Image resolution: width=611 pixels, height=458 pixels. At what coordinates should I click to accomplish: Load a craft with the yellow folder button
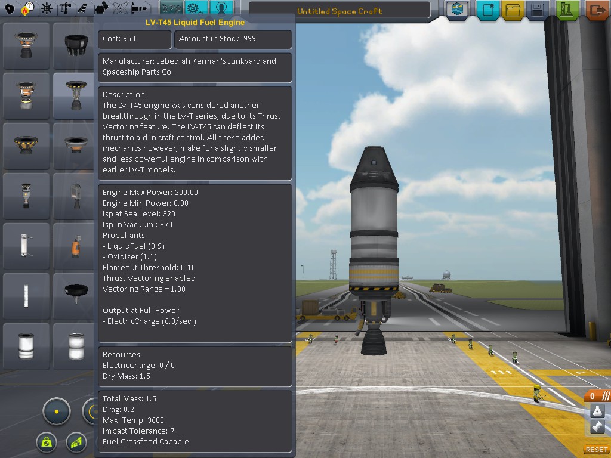[x=513, y=10]
